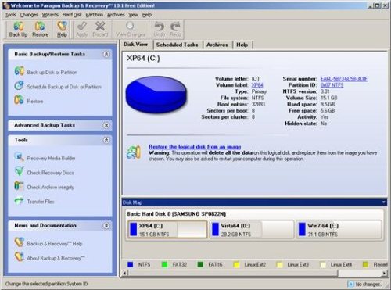Switch to the Archives tab

pos(217,45)
